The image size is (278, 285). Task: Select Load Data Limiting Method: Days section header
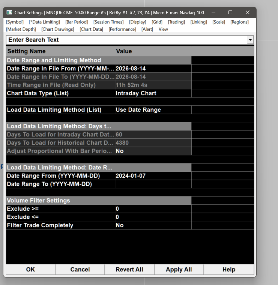(x=99, y=126)
